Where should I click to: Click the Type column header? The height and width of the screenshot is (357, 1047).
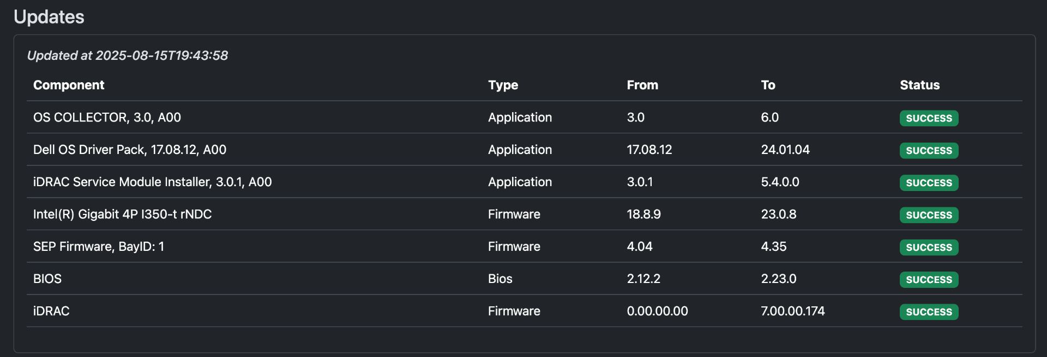click(503, 85)
